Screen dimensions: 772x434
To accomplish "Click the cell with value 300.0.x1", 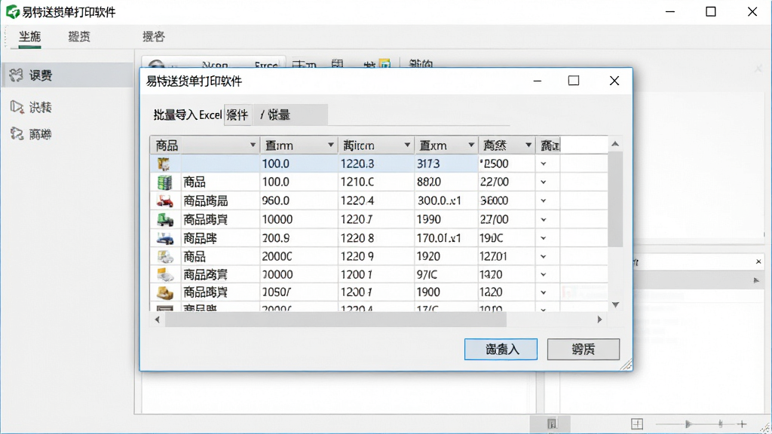I will pyautogui.click(x=446, y=200).
